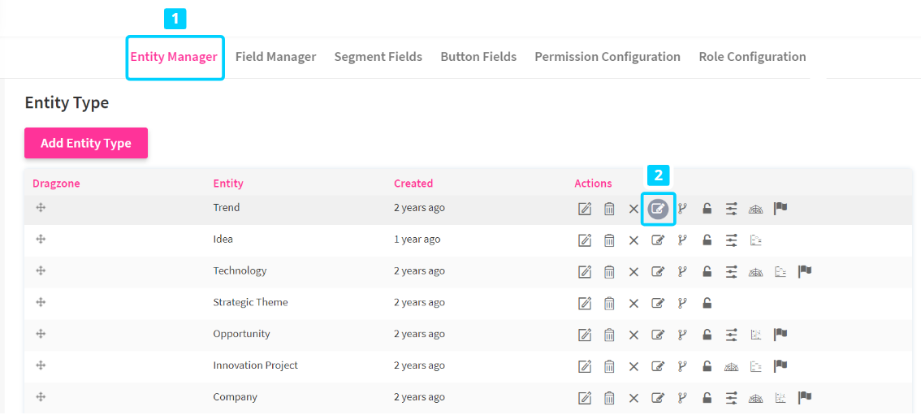Click the Gantt chart icon in Idea row
Screen dimensions: 921x415
pyautogui.click(x=755, y=240)
